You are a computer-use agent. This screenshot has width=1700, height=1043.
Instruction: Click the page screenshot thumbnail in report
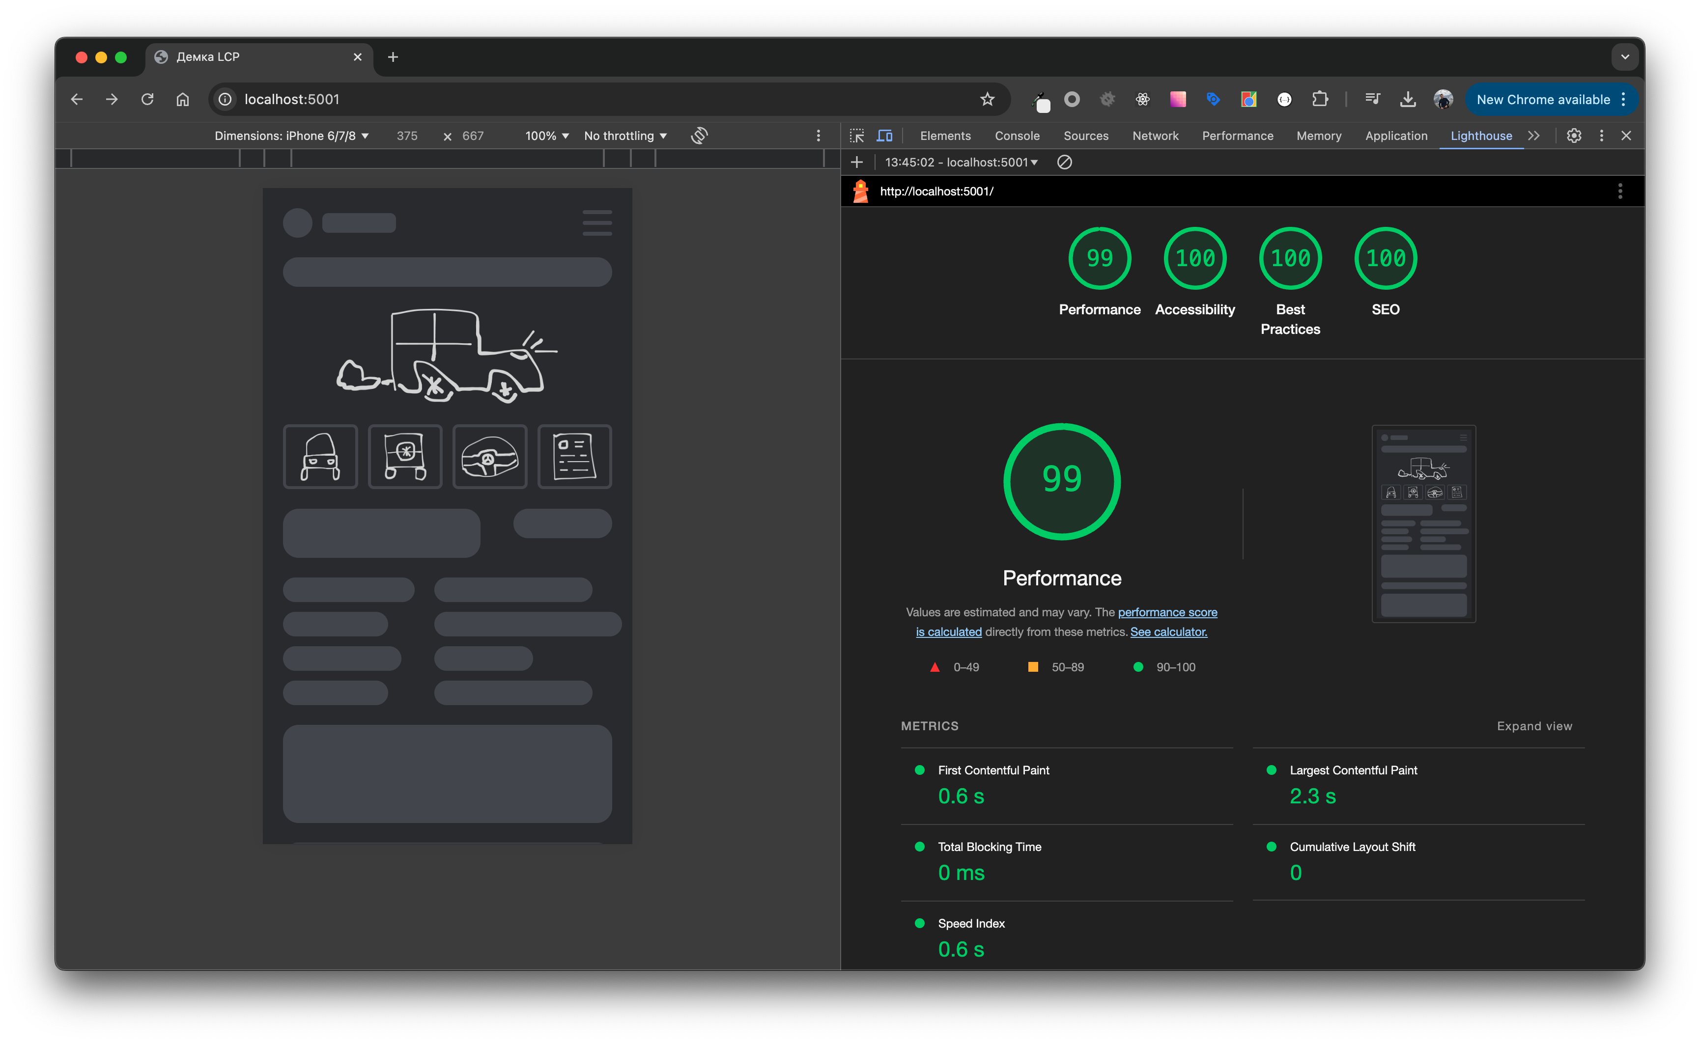[1423, 523]
